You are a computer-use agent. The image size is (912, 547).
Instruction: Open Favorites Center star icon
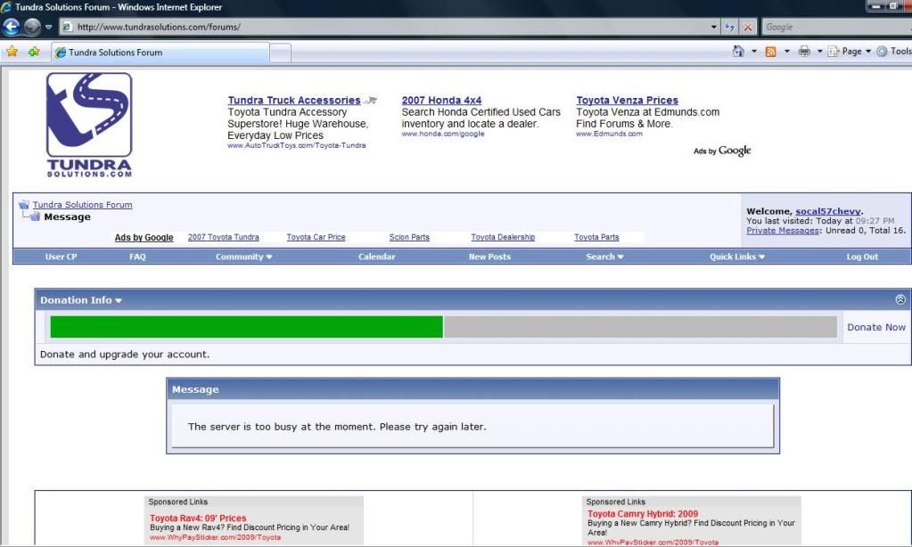click(12, 52)
